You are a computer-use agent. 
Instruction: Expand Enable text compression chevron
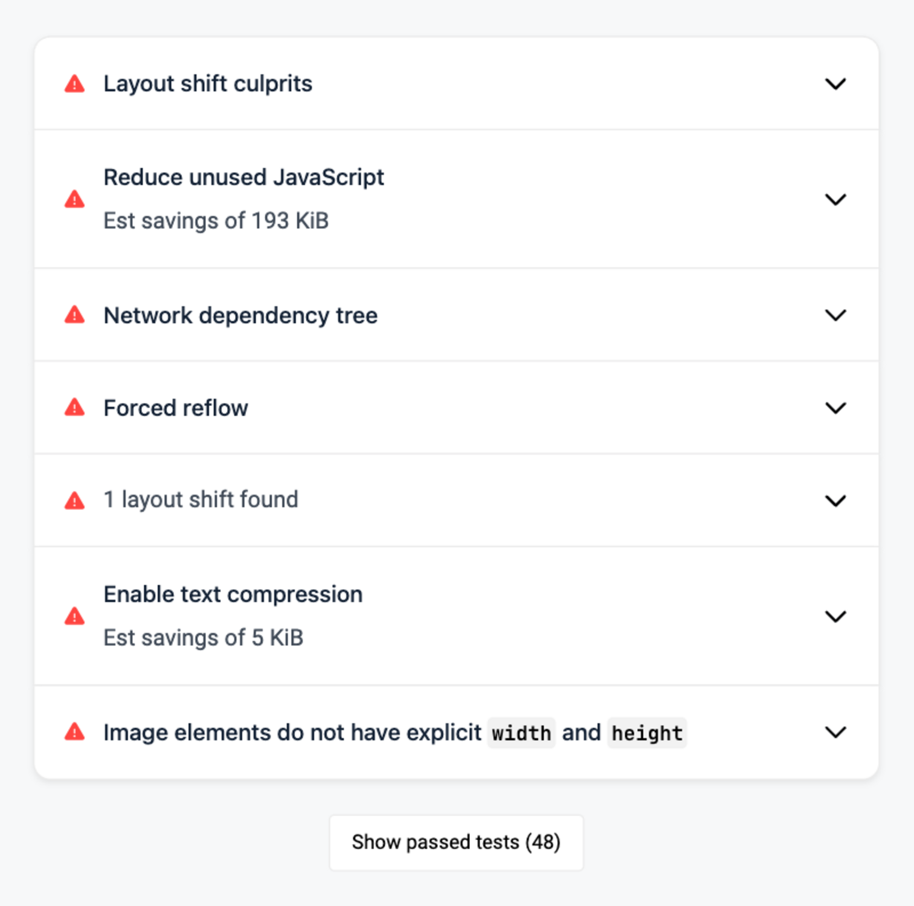pos(835,616)
